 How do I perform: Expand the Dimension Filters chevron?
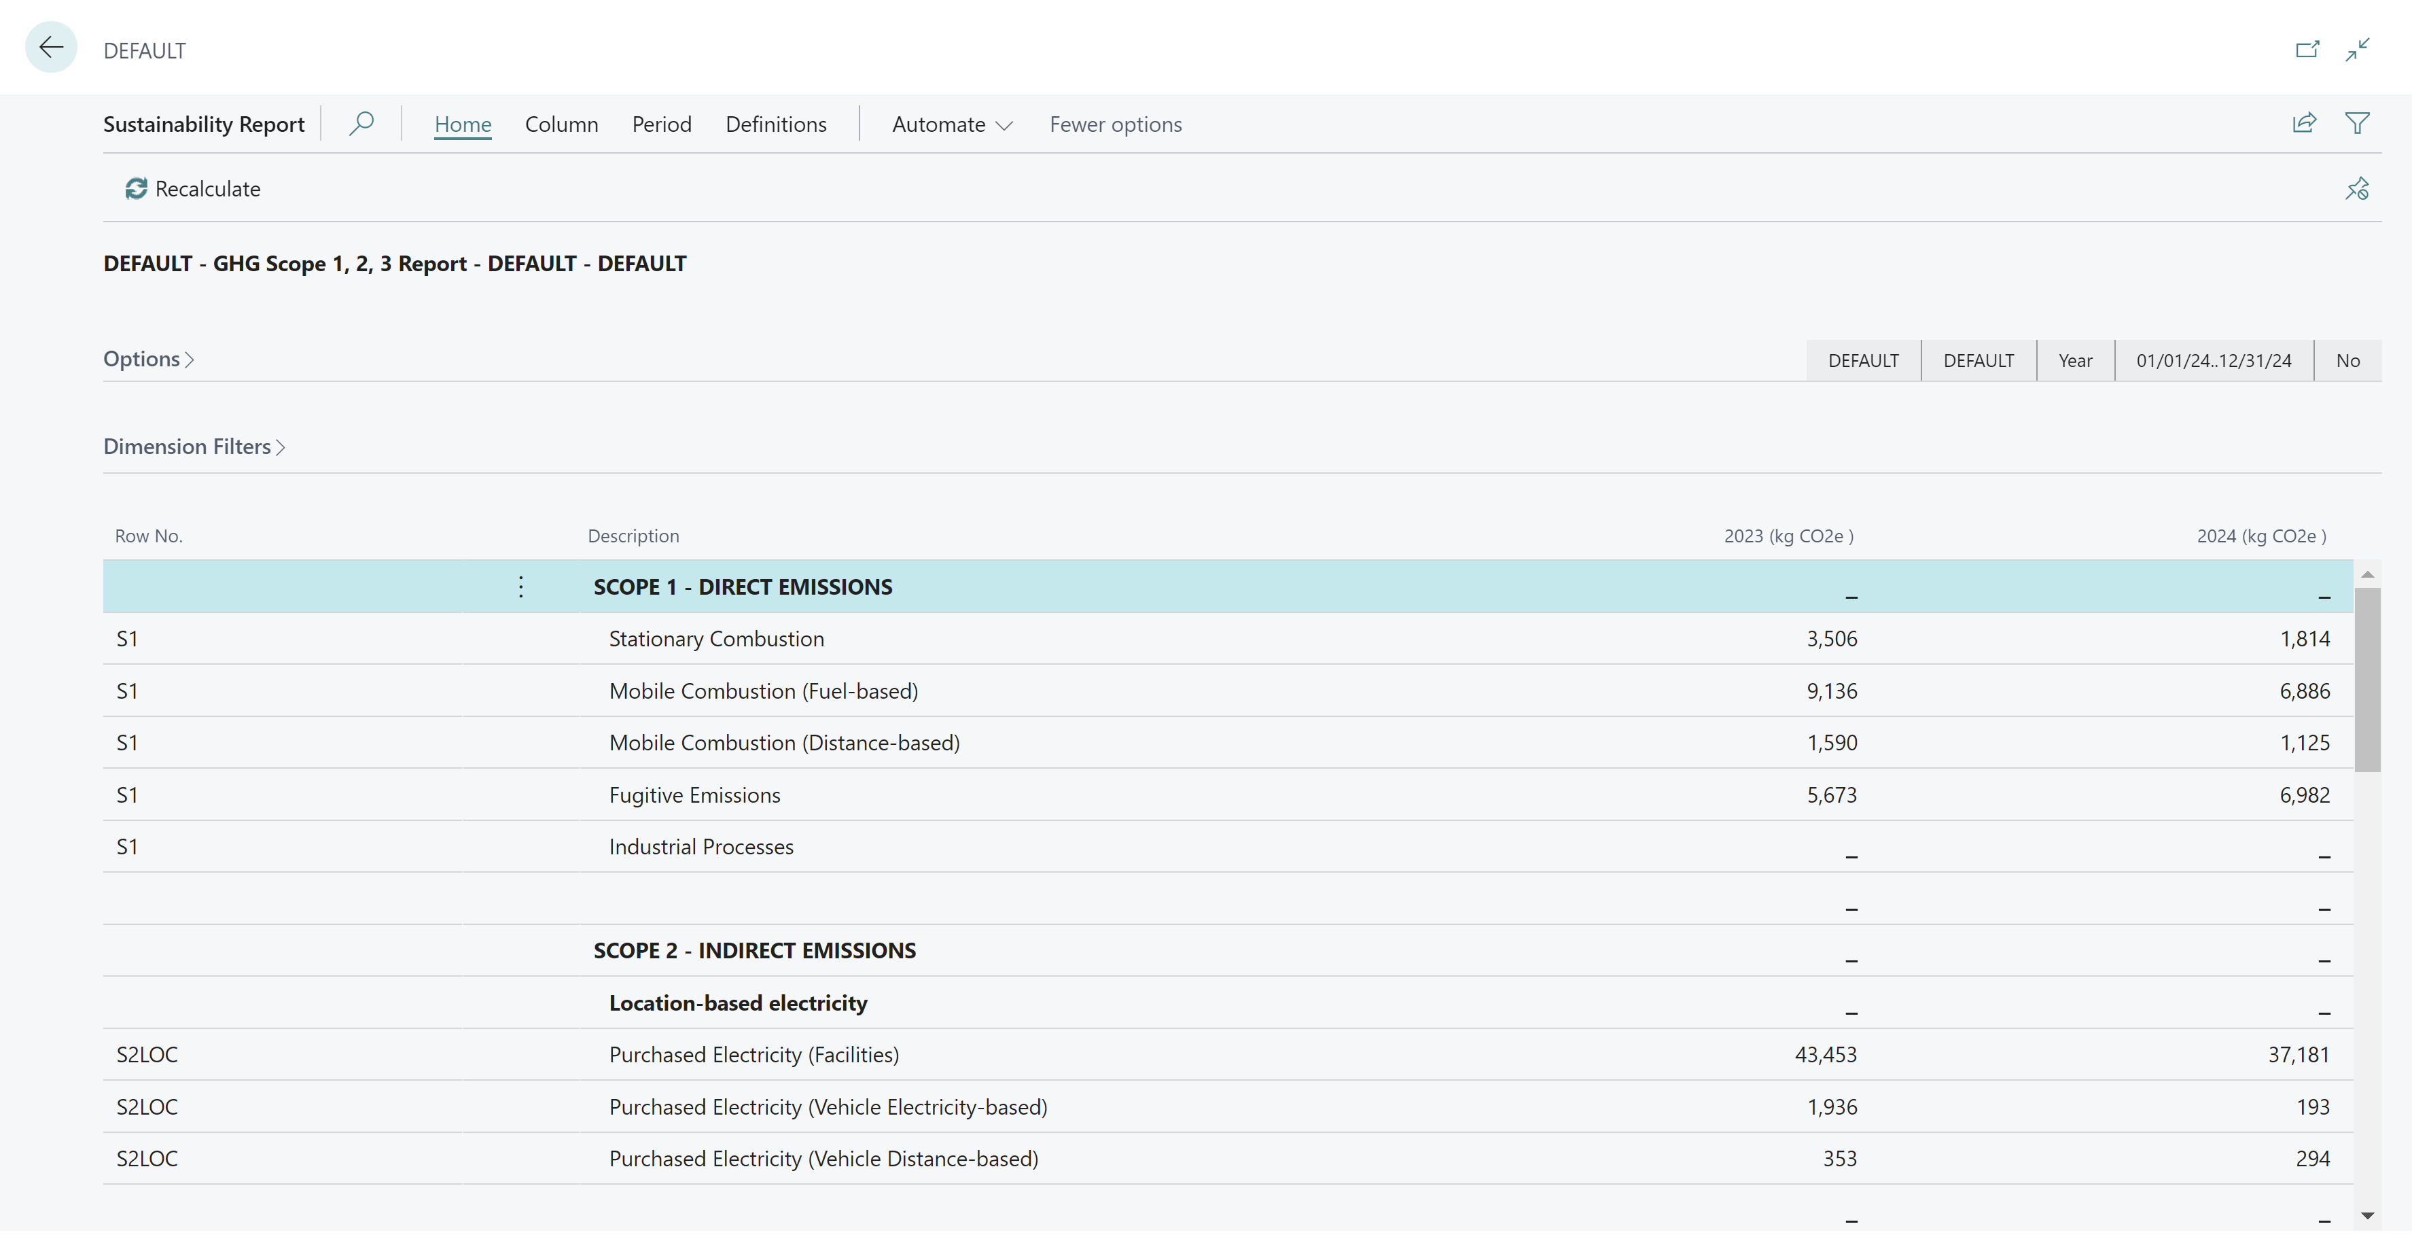[x=284, y=445]
